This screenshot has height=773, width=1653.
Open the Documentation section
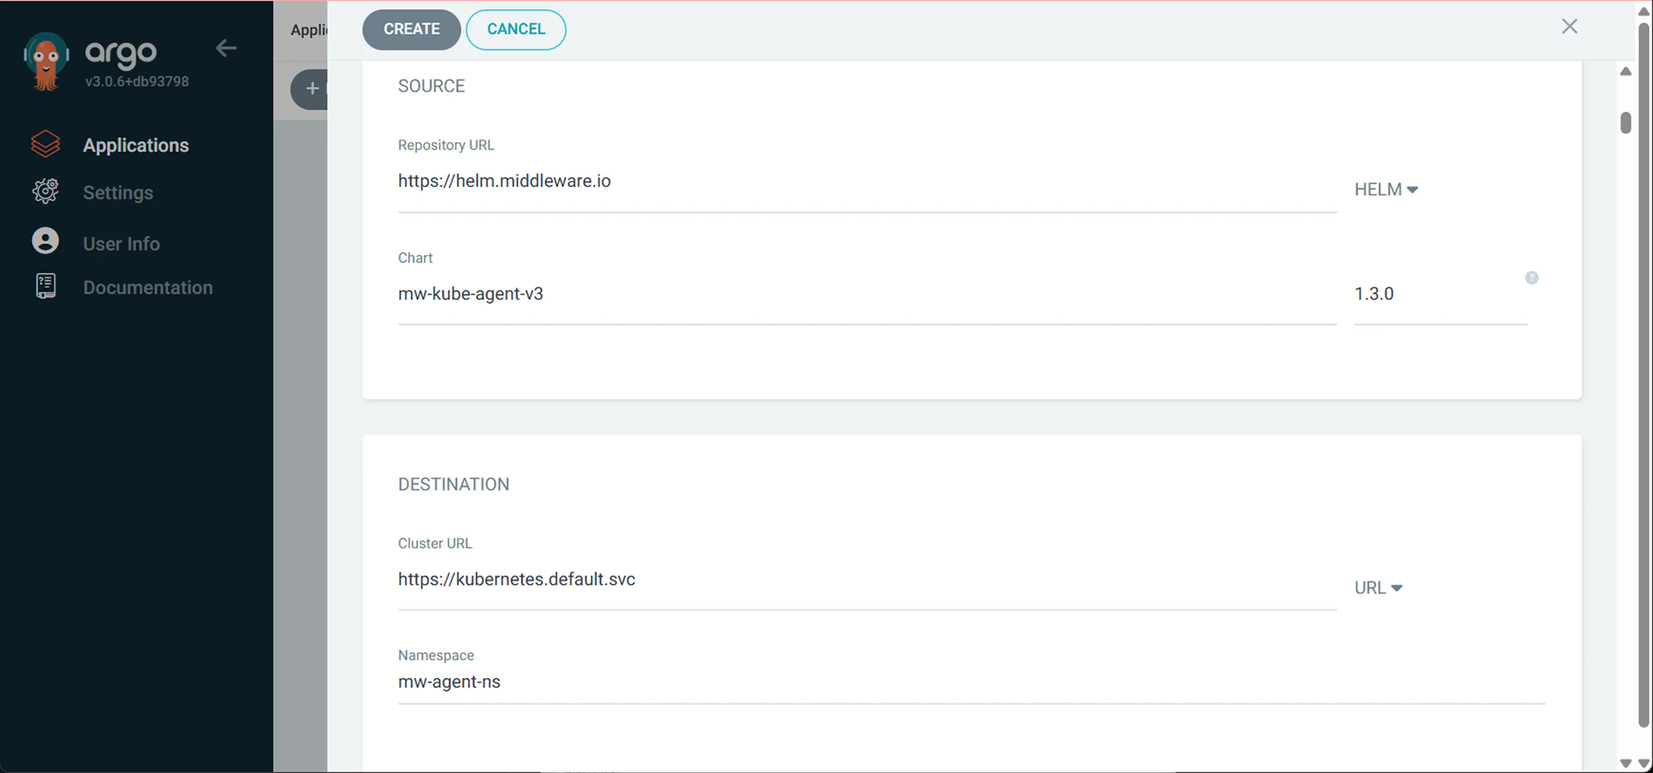pyautogui.click(x=148, y=287)
